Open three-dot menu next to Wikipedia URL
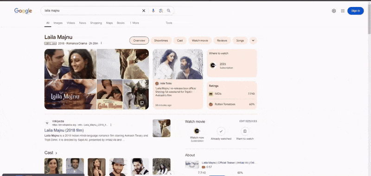Image resolution: width=371 pixels, height=176 pixels. 111,125
